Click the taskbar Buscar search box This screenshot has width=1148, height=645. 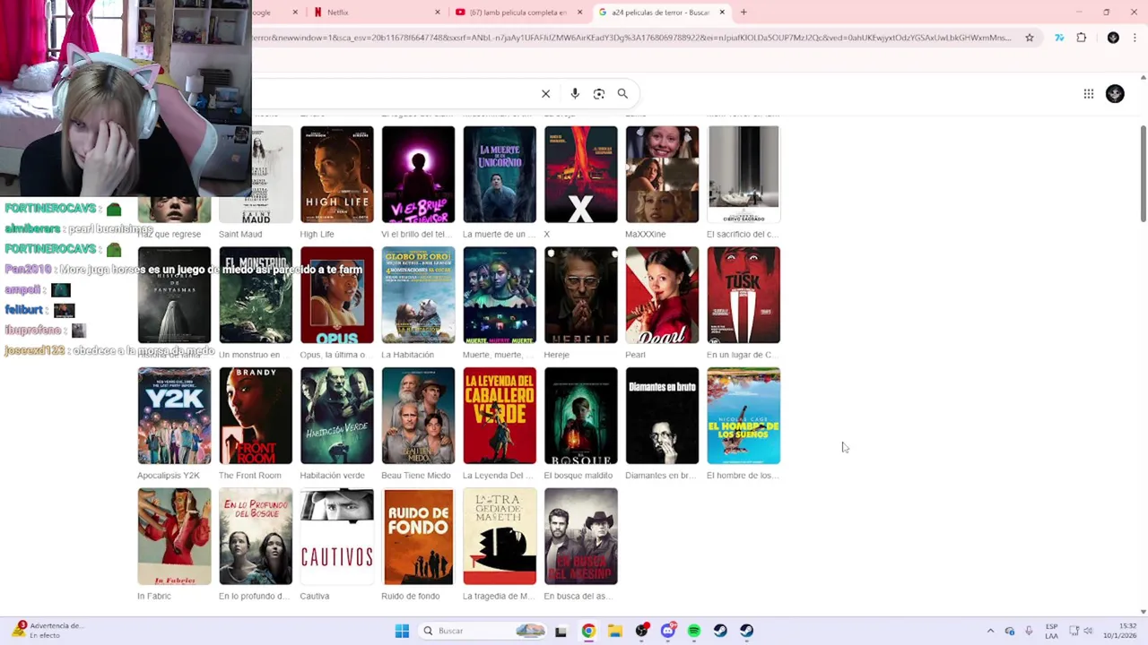(x=483, y=631)
